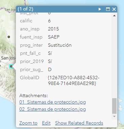Go to next feature arrow in popup header
124x129 pixels.
click(100, 9)
